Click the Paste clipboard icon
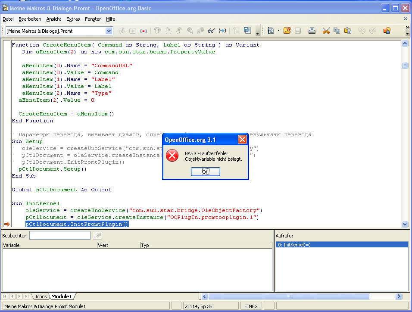The width and height of the screenshot is (412, 312). coord(348,31)
